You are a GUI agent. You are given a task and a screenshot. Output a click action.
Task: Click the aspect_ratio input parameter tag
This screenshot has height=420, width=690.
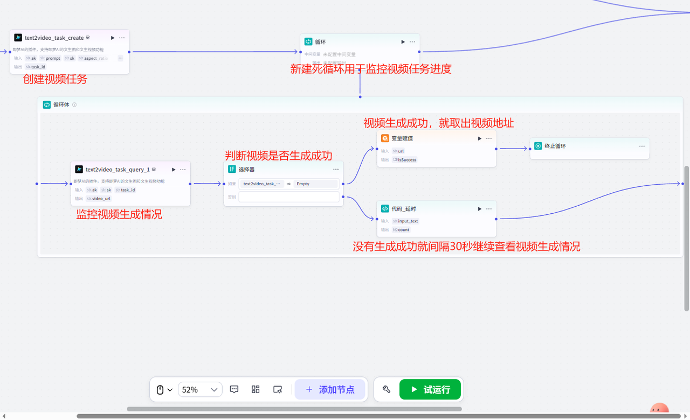93,58
